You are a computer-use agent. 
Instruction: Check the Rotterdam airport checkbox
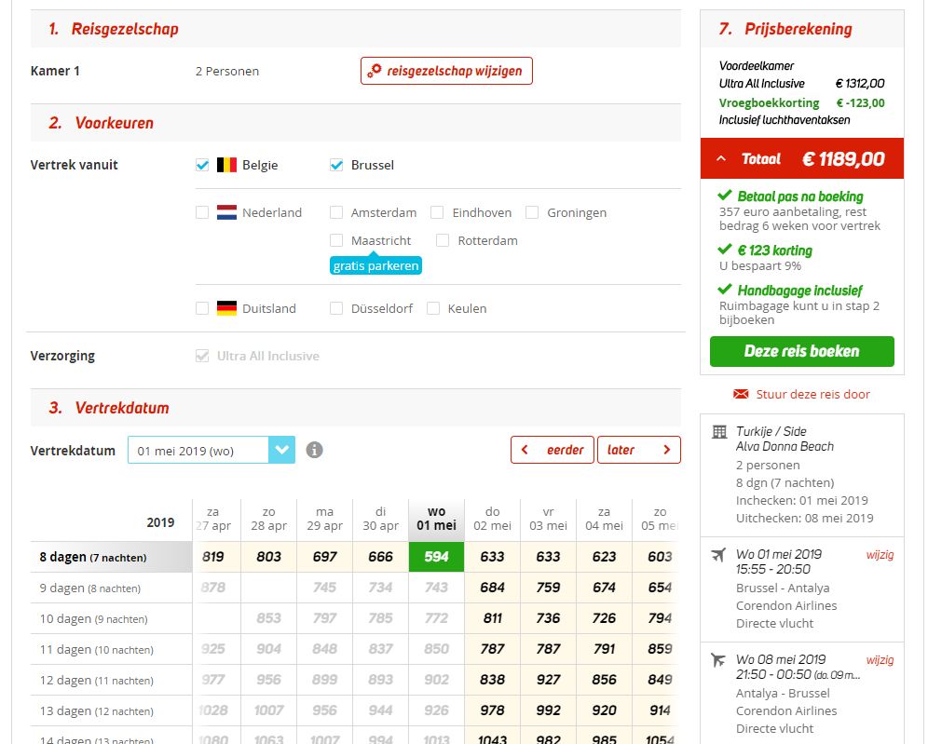tap(442, 240)
